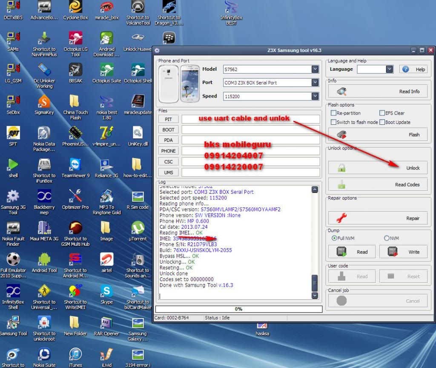Click the Unlock button
This screenshot has height=368, width=436.
pos(378,168)
